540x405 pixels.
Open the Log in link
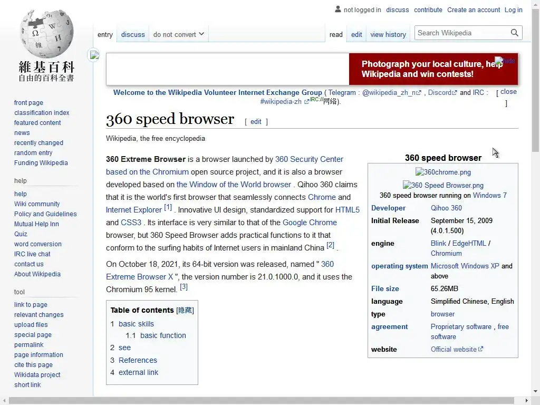(514, 9)
